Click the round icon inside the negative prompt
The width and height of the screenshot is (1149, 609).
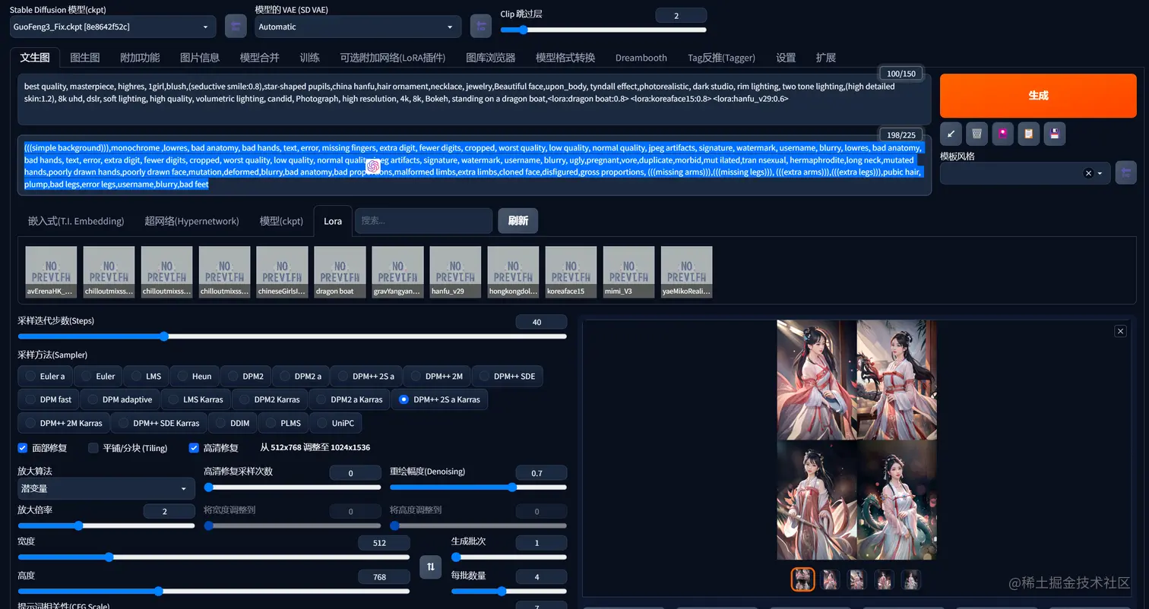pyautogui.click(x=373, y=166)
